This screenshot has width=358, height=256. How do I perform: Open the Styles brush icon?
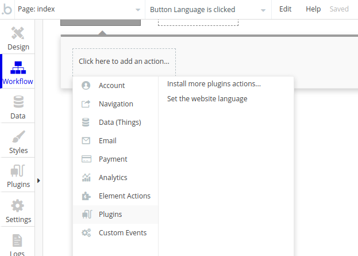[x=18, y=136]
